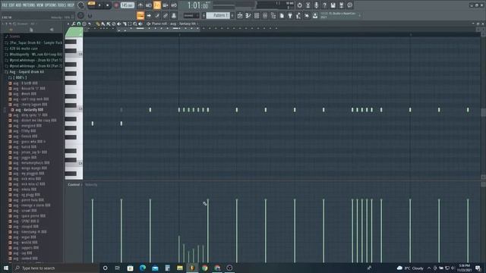Toggle loop recording icon
The image size is (486, 273).
174,5
